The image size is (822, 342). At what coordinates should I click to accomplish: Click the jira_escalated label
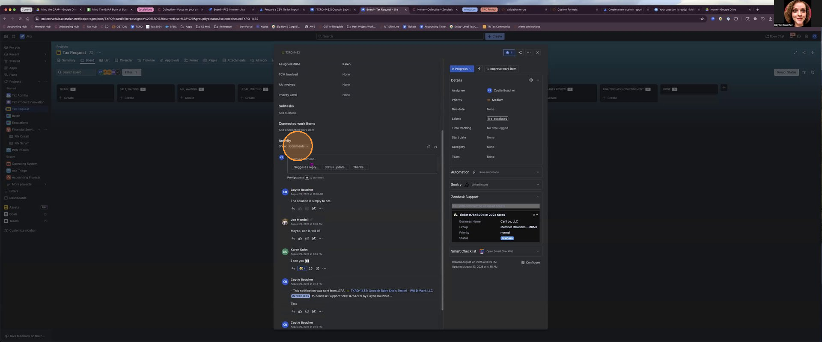point(497,119)
